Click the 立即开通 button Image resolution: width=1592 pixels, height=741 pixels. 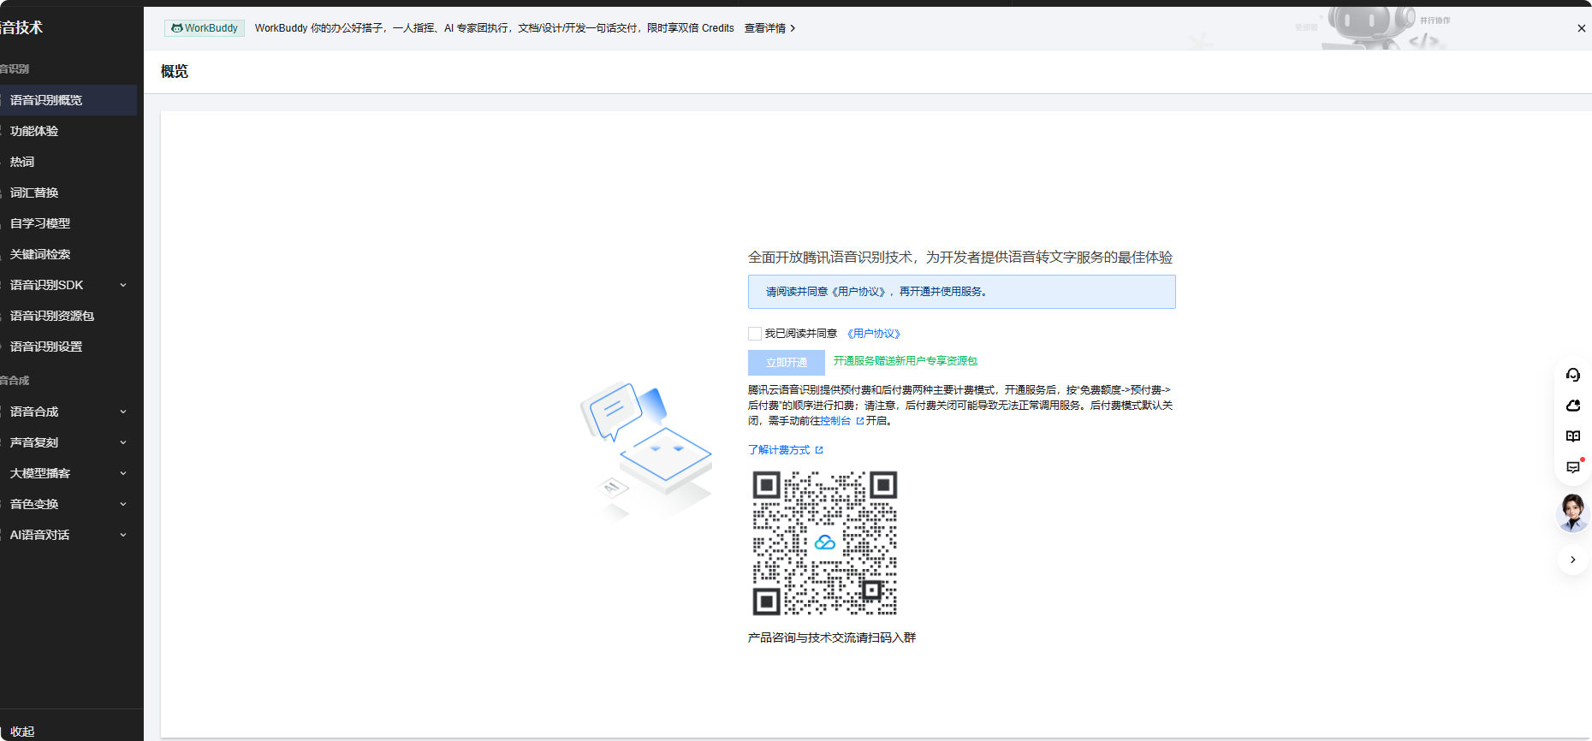click(x=787, y=363)
